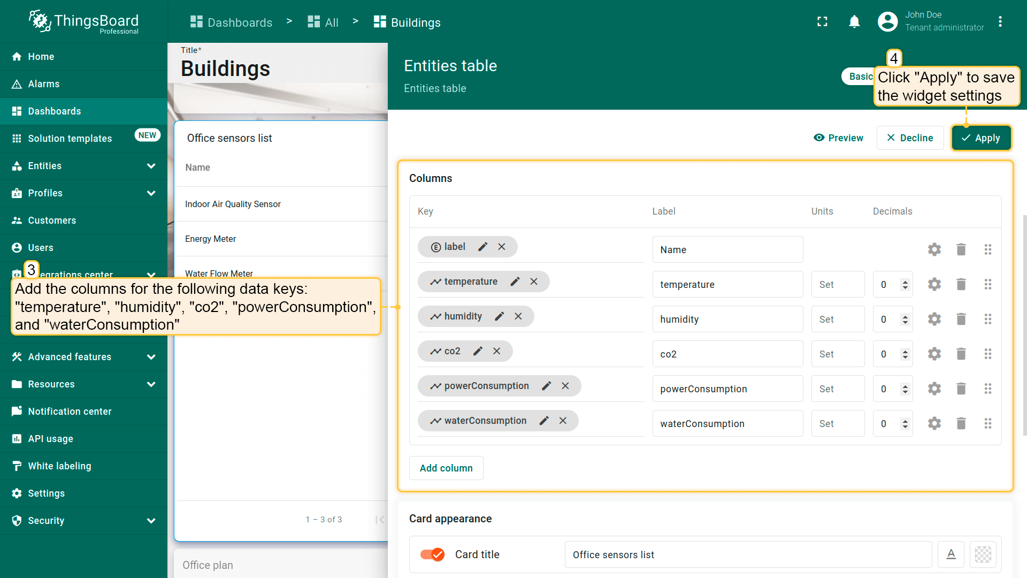1027x578 pixels.
Task: Open card title font settings icon
Action: (x=951, y=554)
